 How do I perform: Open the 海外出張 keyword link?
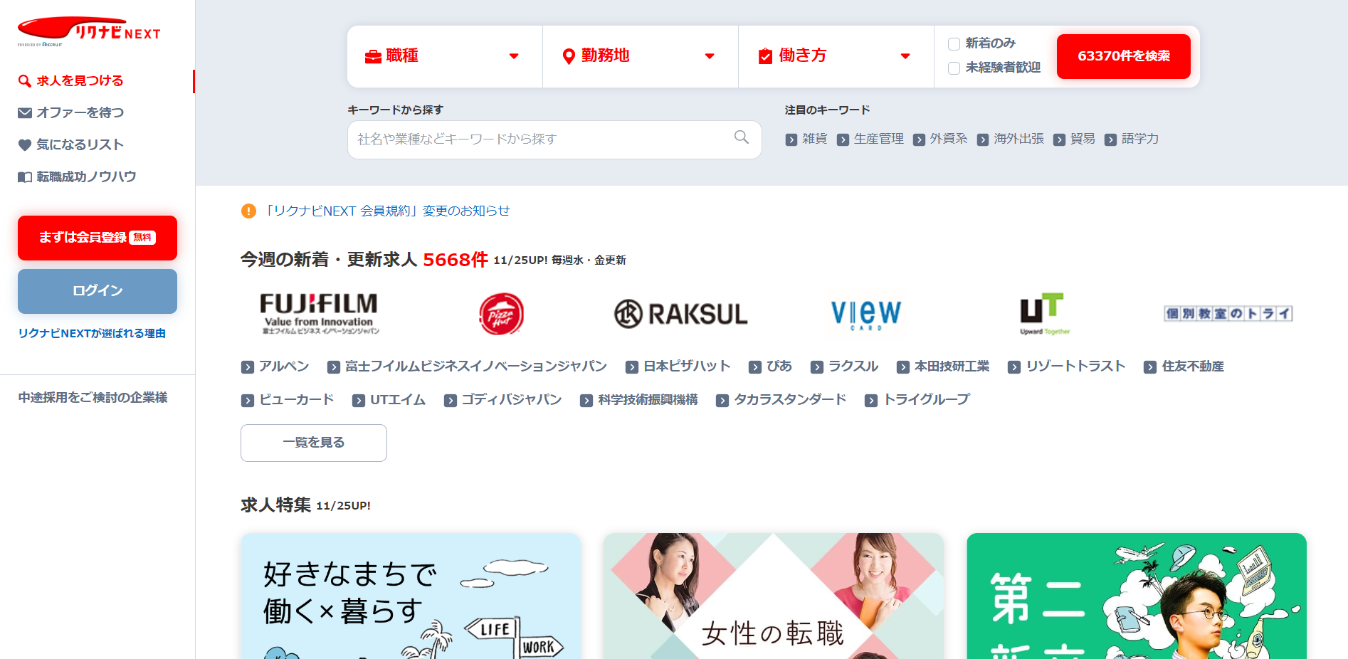[x=1018, y=139]
